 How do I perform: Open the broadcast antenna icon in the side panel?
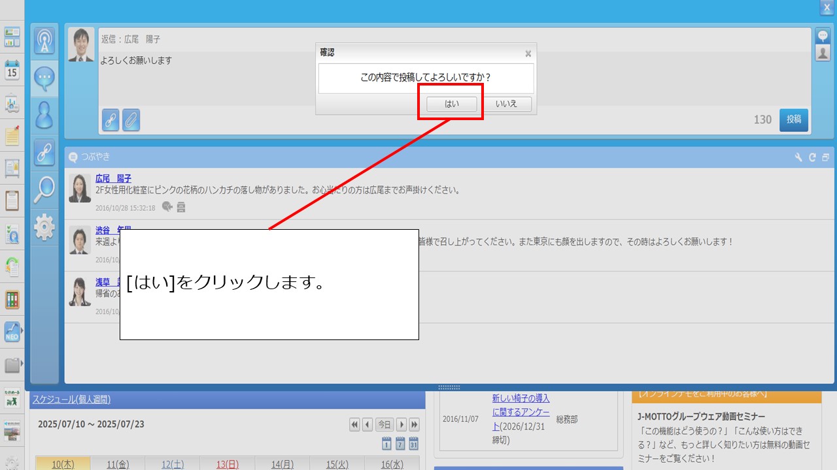pyautogui.click(x=44, y=41)
